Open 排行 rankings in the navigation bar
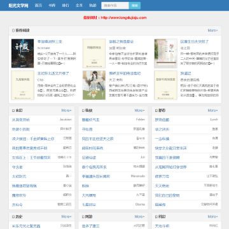Image resolution: width=229 pixels, height=229 pixels. [66, 6]
